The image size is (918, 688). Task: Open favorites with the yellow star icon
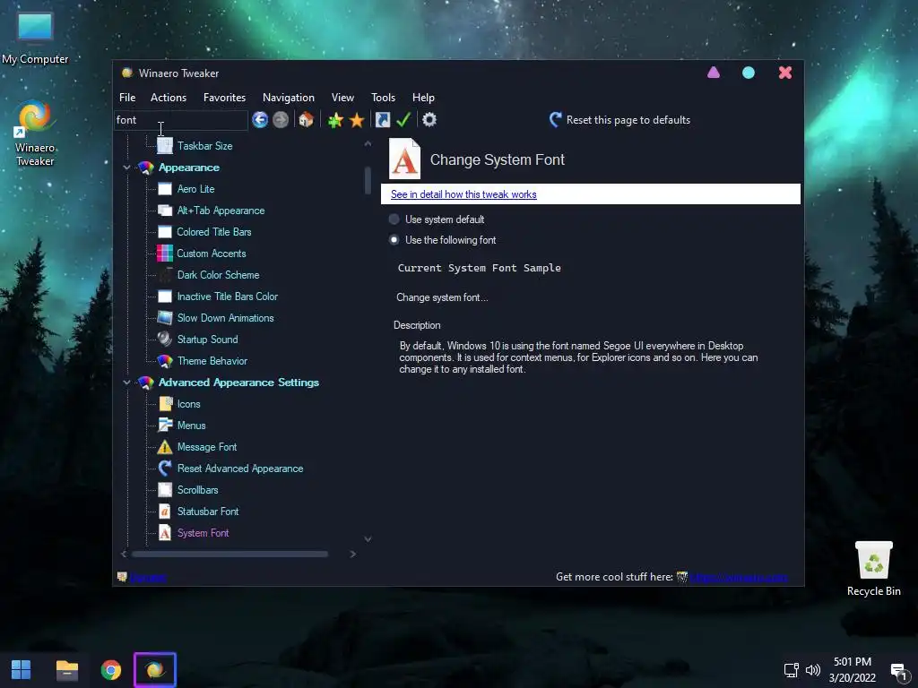[357, 120]
